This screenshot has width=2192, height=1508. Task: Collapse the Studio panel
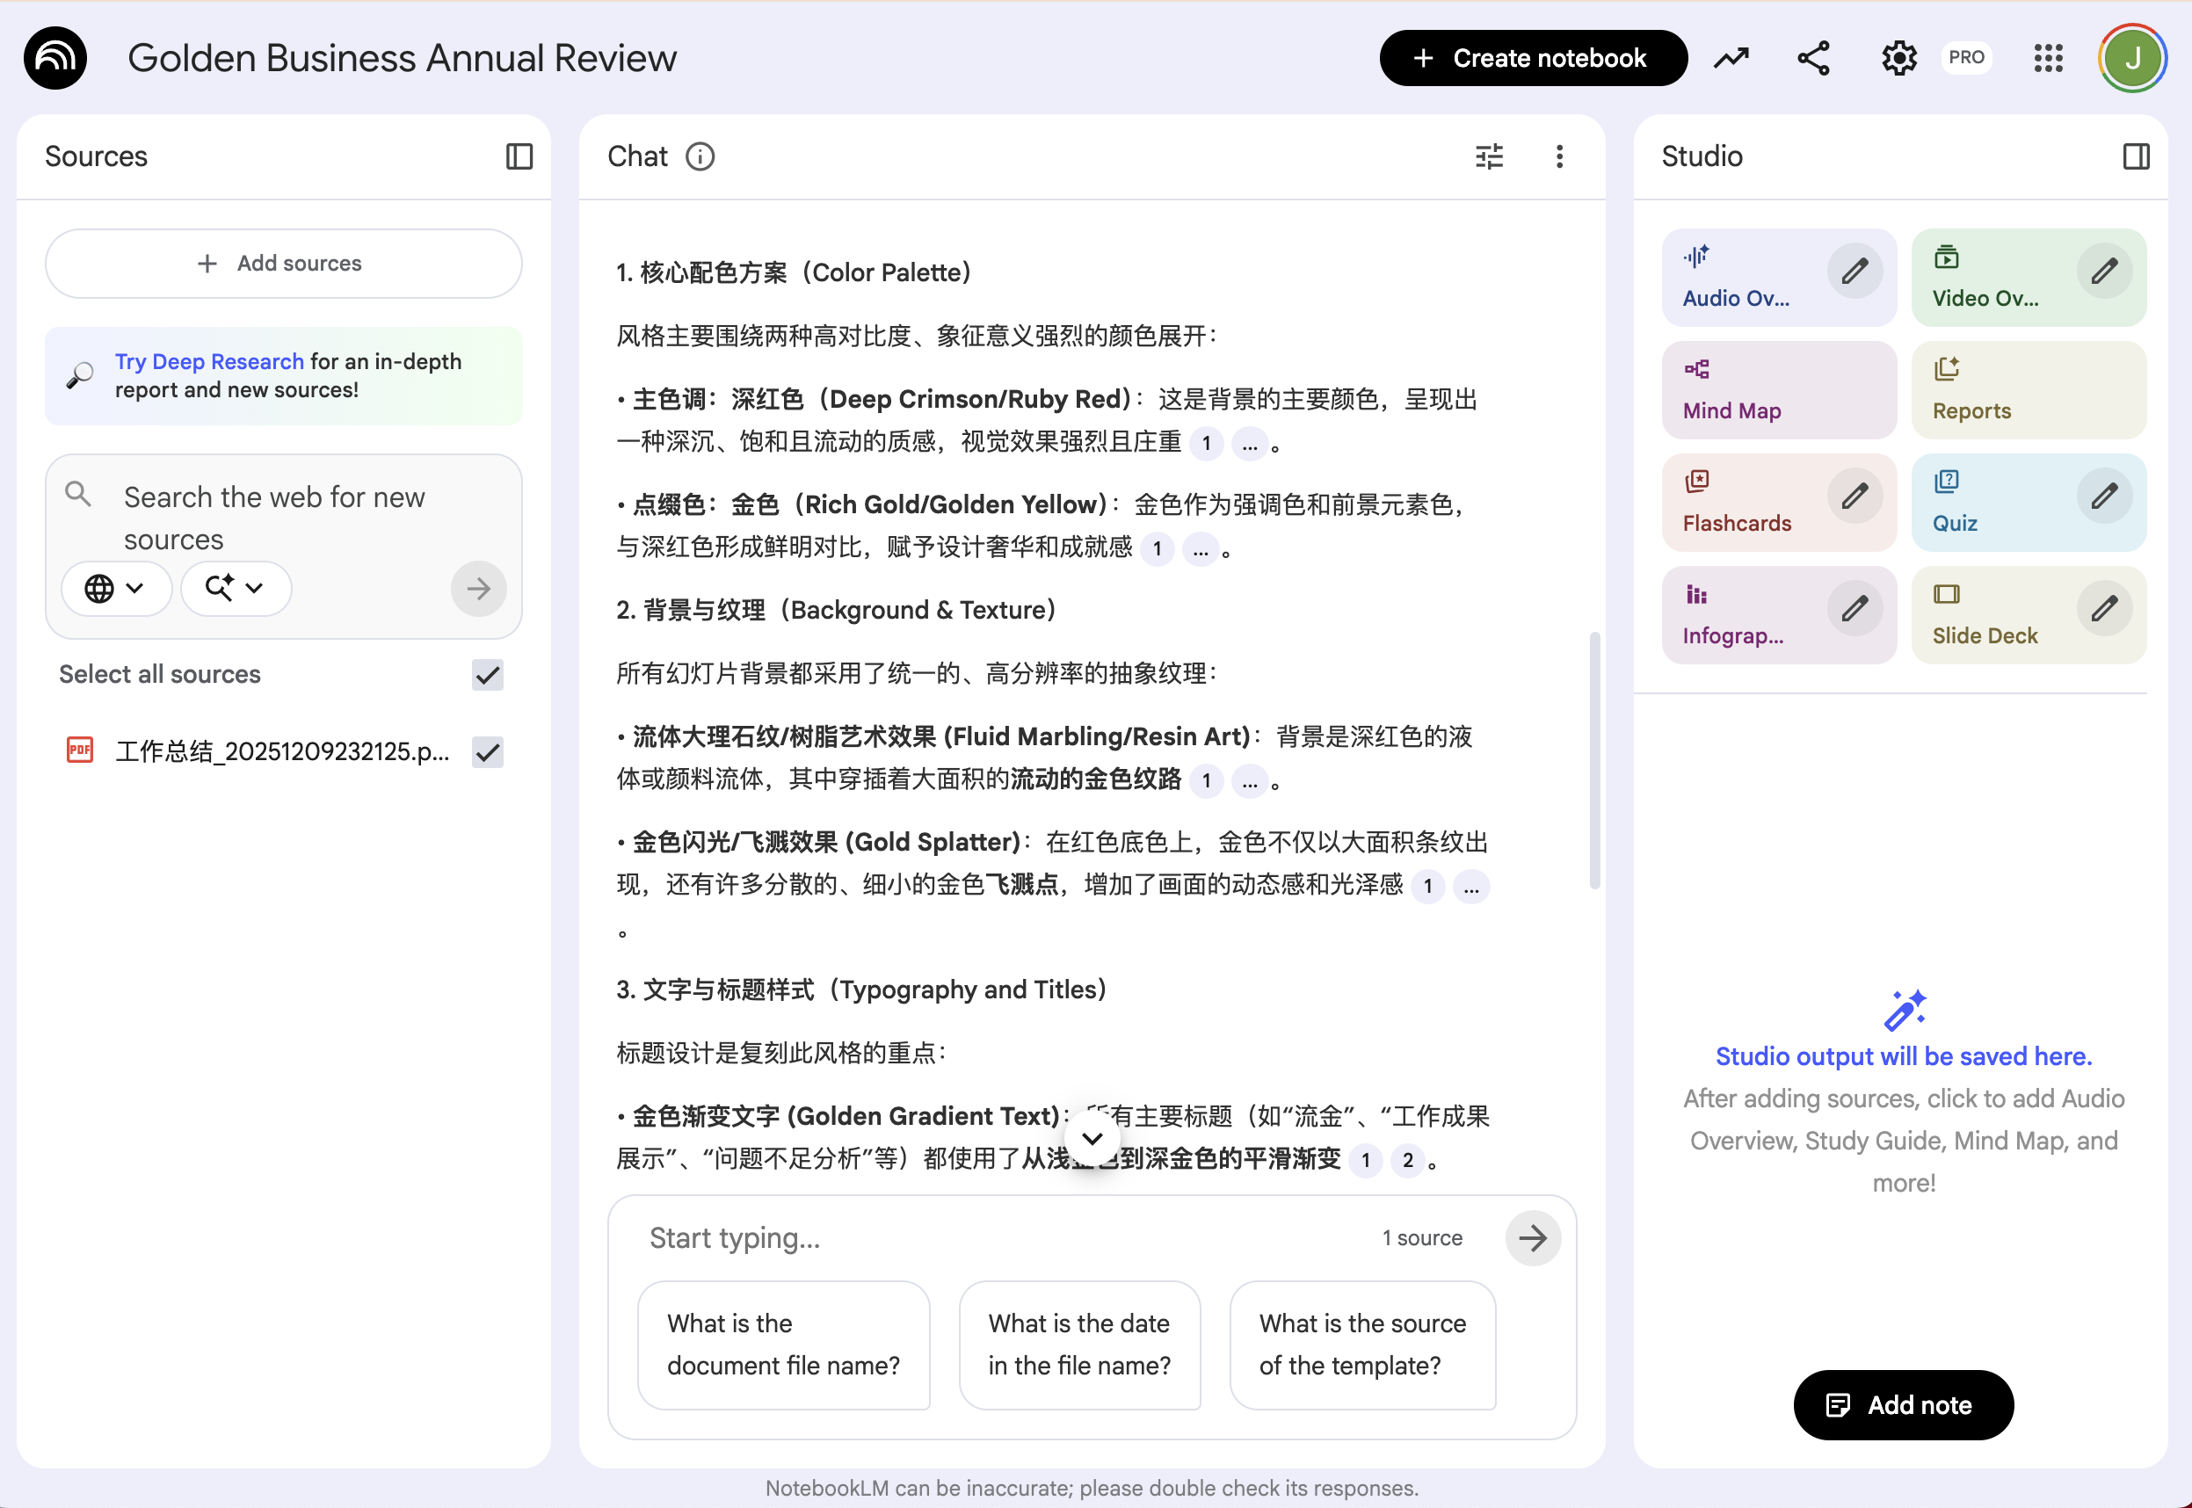coord(2136,156)
